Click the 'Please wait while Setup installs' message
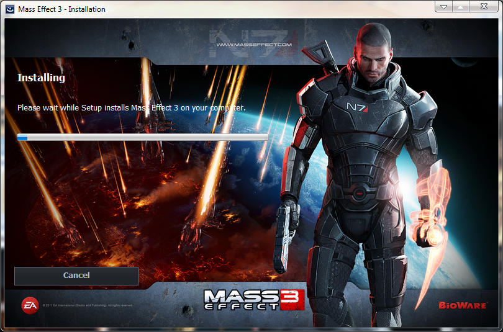 (132, 108)
